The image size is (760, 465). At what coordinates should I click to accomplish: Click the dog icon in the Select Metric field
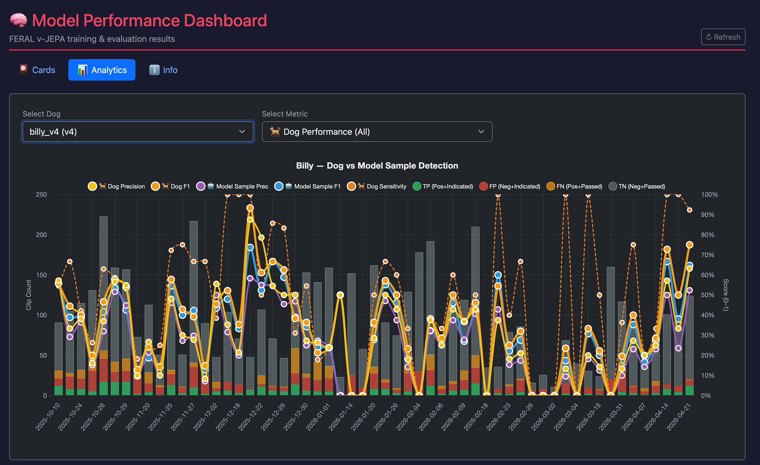(x=275, y=132)
